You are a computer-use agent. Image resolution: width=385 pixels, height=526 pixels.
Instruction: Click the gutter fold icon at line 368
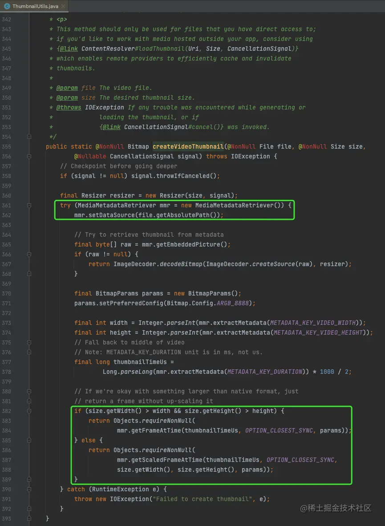[x=29, y=274]
